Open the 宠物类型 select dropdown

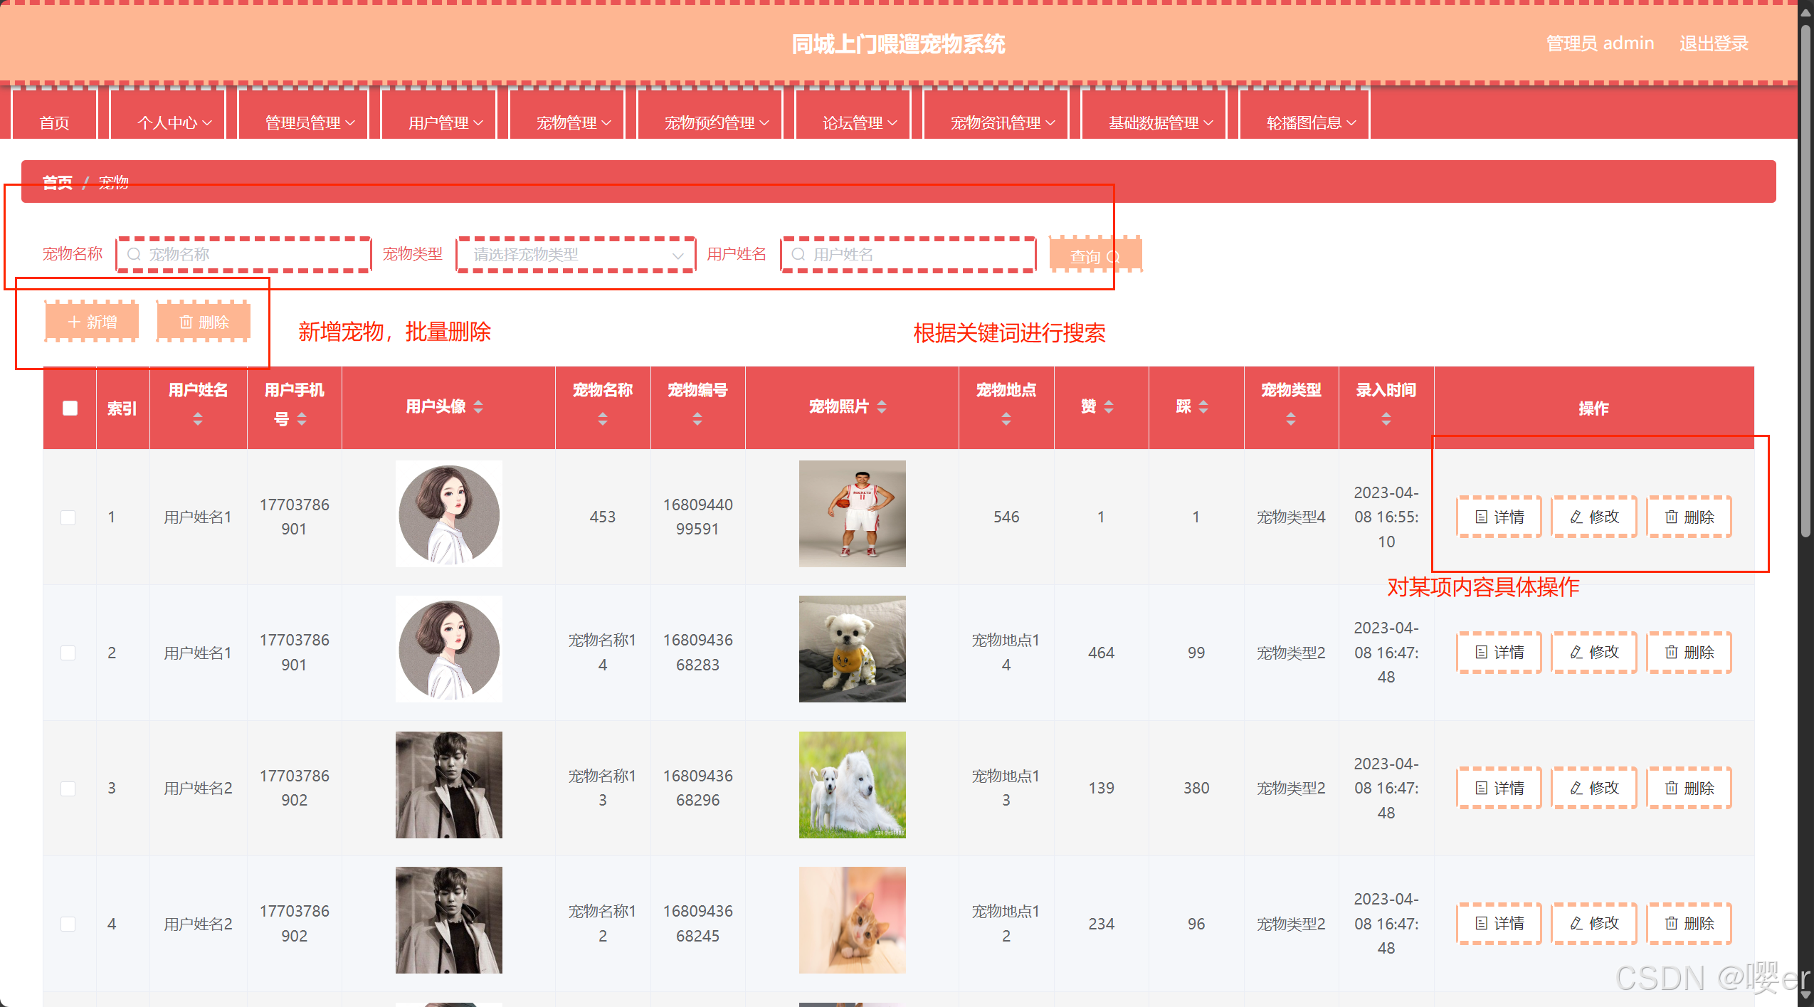[575, 255]
